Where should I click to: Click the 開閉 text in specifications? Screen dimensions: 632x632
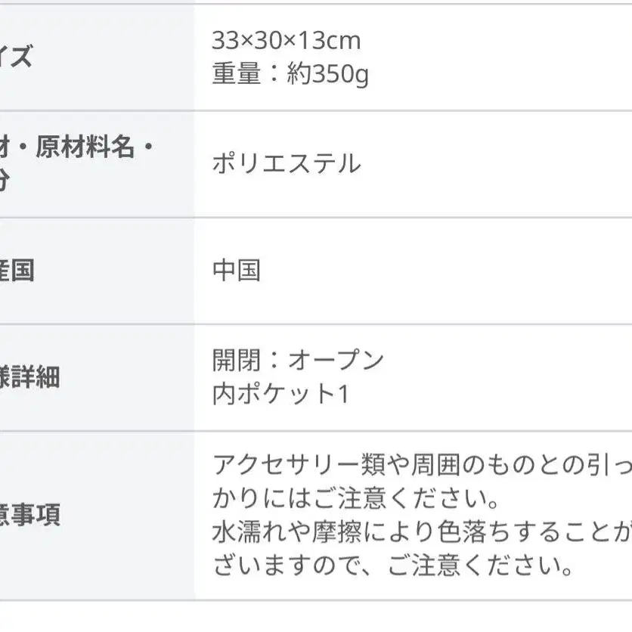tap(236, 360)
